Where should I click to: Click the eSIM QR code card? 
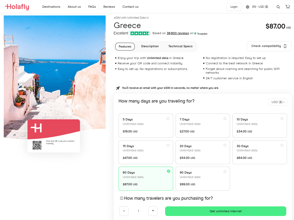click(54, 136)
